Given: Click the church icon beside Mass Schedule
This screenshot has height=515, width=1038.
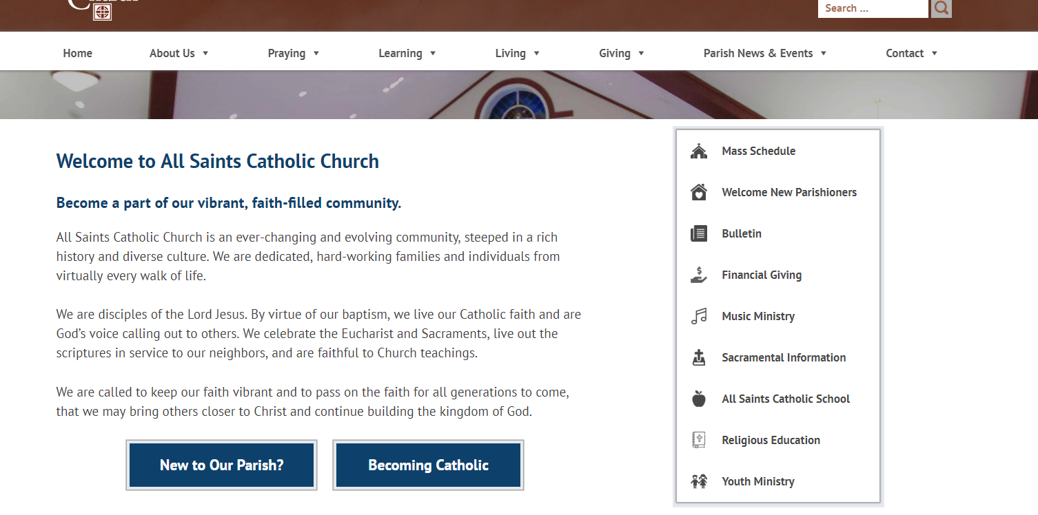Looking at the screenshot, I should pos(698,151).
